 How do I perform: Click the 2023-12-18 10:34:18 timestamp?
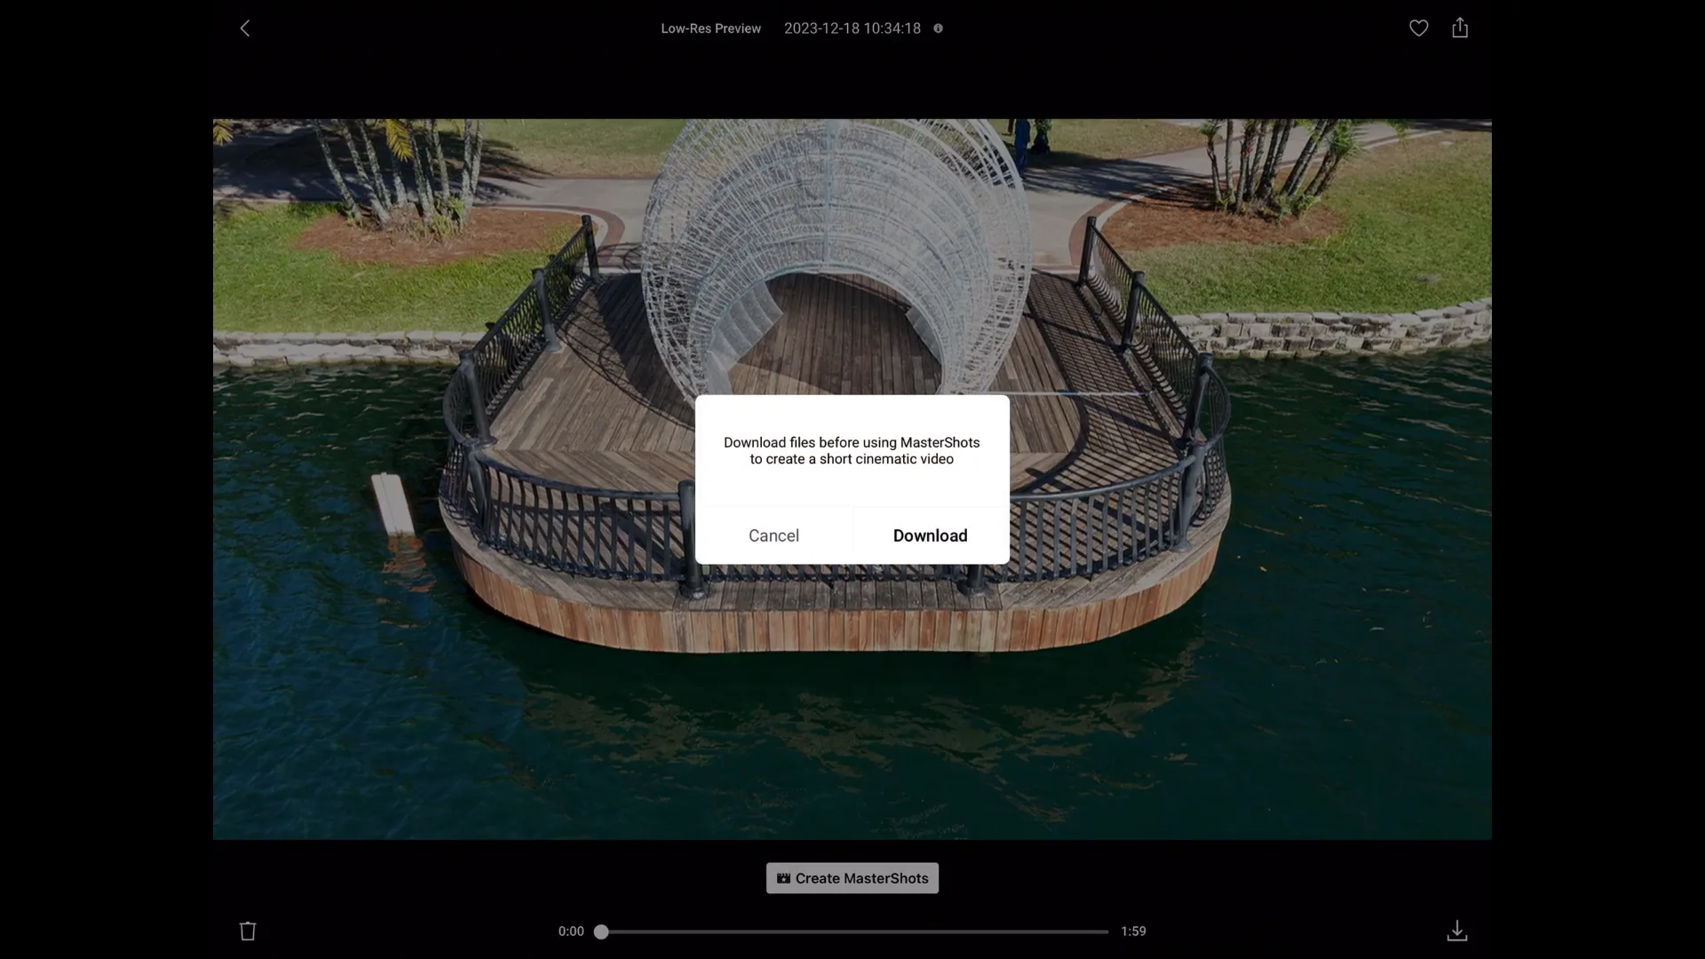point(852,28)
